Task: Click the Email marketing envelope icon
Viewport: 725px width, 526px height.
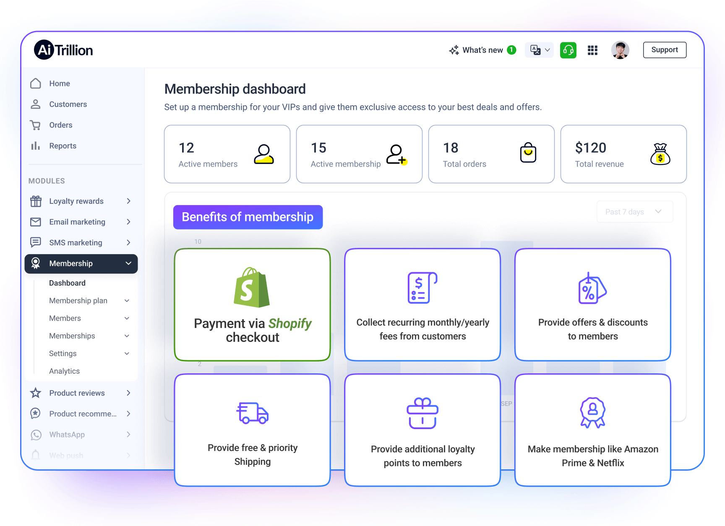Action: (36, 222)
